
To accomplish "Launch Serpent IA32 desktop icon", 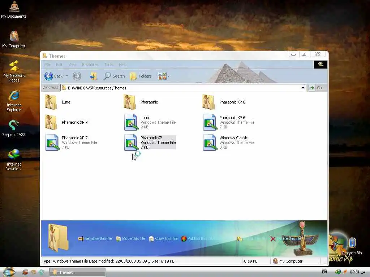I will click(x=14, y=128).
